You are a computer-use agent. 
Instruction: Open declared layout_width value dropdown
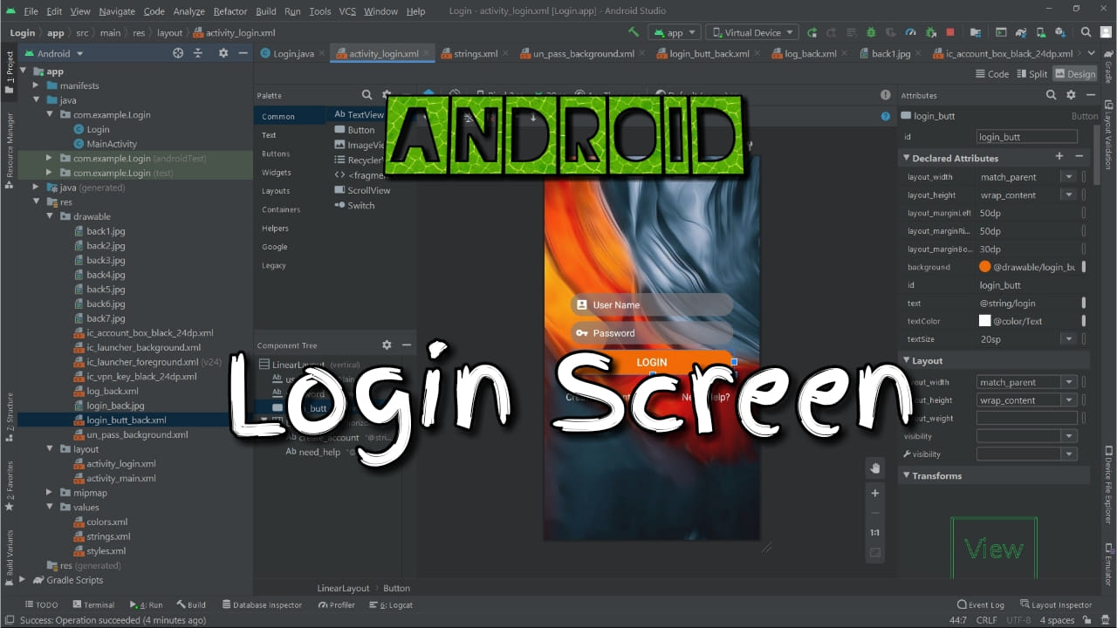coord(1068,177)
